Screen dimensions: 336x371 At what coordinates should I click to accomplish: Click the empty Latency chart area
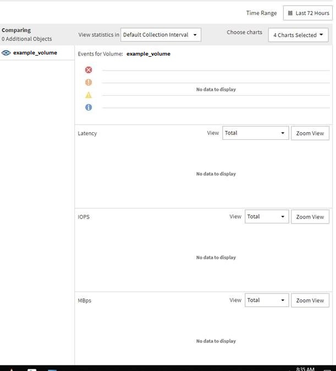pos(216,174)
